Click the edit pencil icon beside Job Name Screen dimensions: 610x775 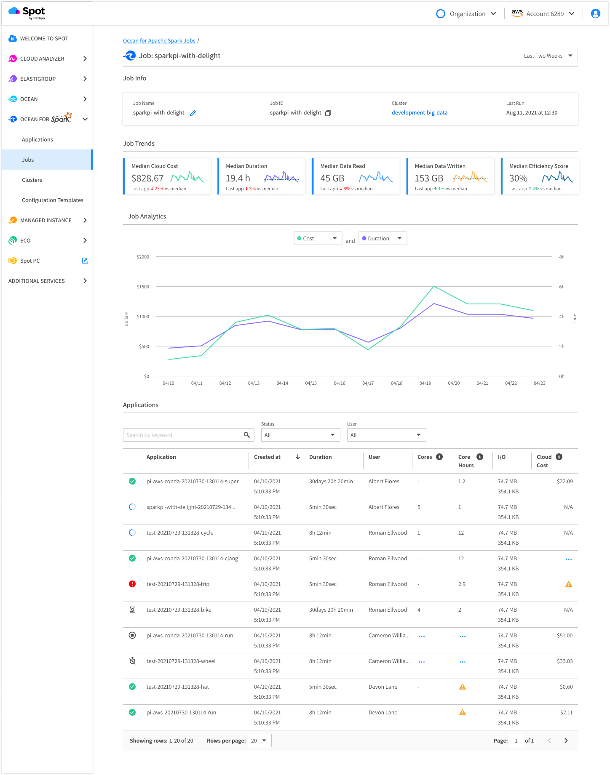(x=193, y=113)
